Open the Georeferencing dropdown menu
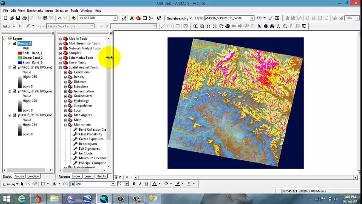The height and width of the screenshot is (204, 362). pos(179,18)
